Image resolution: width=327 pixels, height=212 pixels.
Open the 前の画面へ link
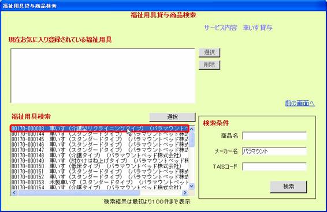[x=300, y=103]
